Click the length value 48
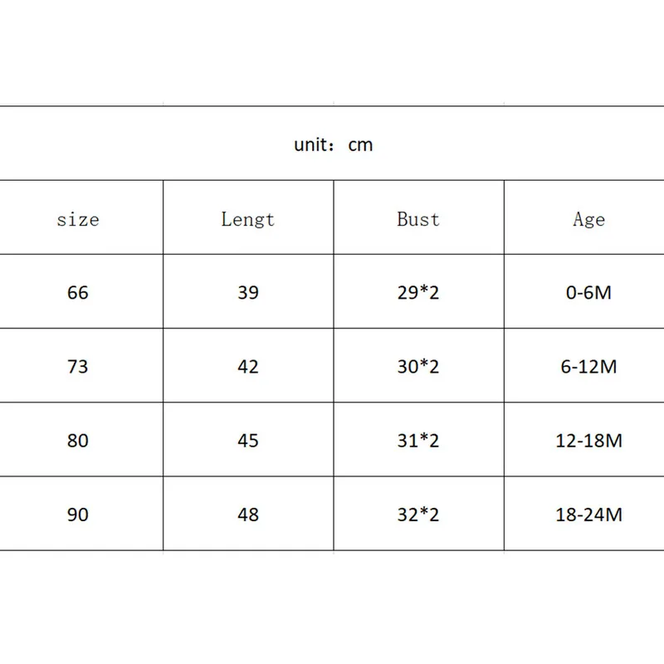 247,515
